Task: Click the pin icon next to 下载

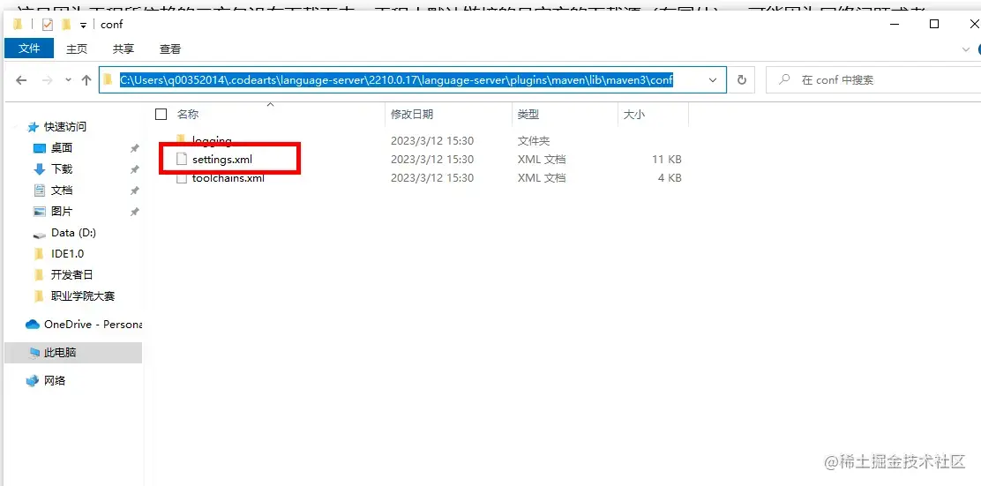Action: pyautogui.click(x=134, y=169)
